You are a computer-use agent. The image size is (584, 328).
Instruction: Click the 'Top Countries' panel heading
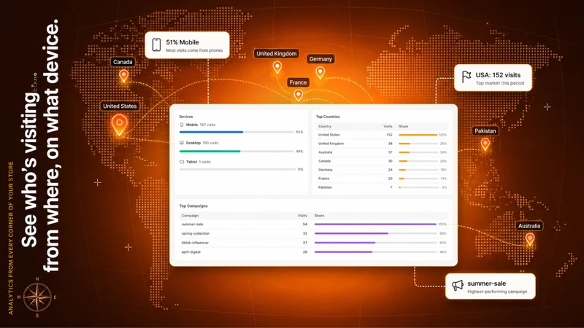click(x=328, y=117)
